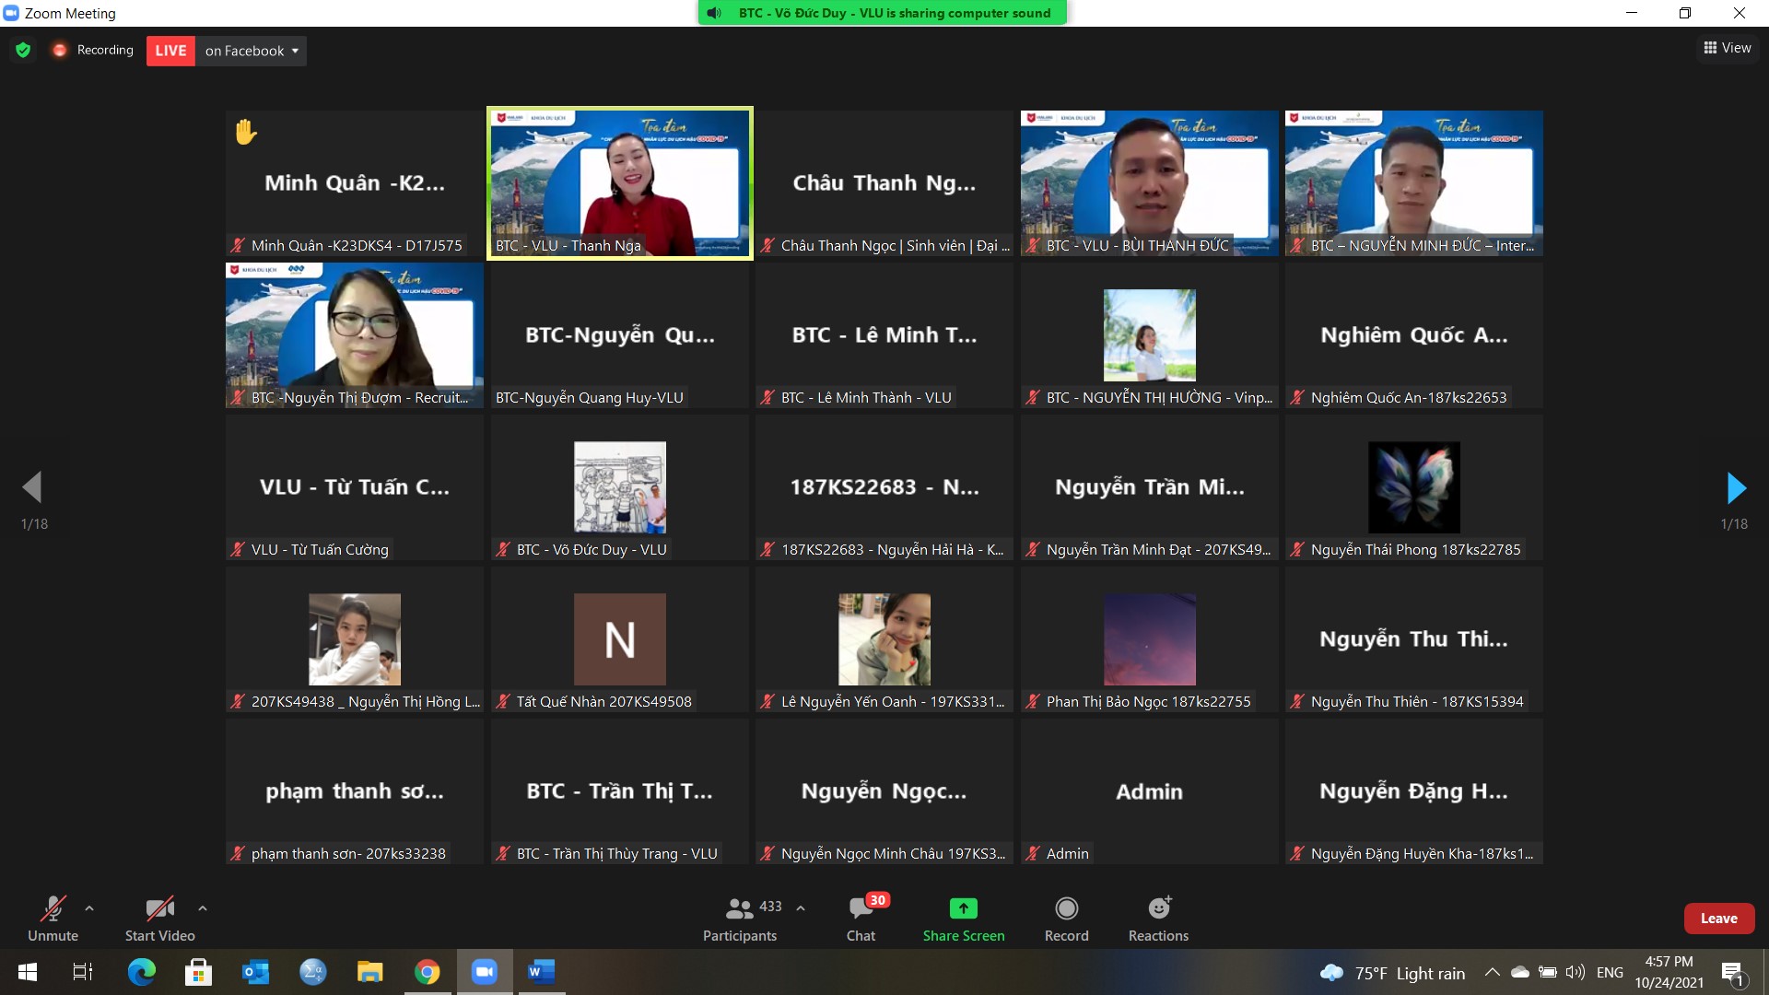Show hidden system tray icons
The image size is (1769, 995).
(1492, 972)
